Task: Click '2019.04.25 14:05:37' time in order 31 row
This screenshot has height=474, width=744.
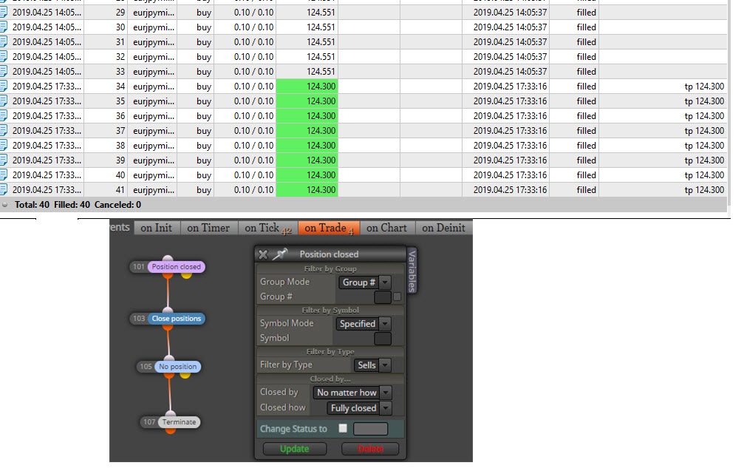Action: click(x=510, y=42)
